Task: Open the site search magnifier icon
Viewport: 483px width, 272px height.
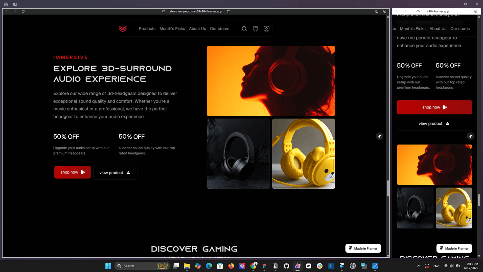Action: click(244, 29)
